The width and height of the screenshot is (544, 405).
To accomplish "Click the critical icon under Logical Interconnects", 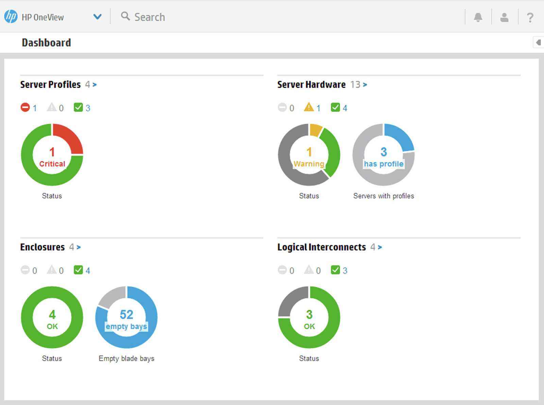I will click(282, 270).
